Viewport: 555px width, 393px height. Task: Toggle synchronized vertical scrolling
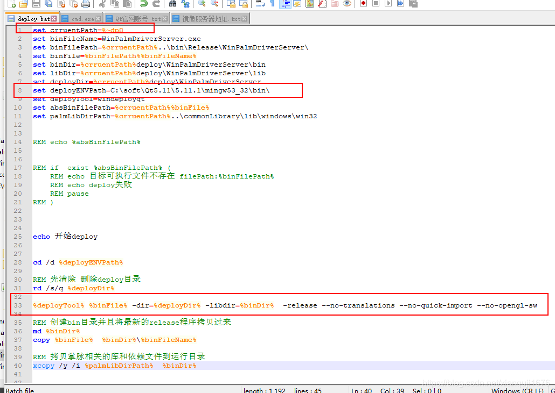(x=231, y=4)
